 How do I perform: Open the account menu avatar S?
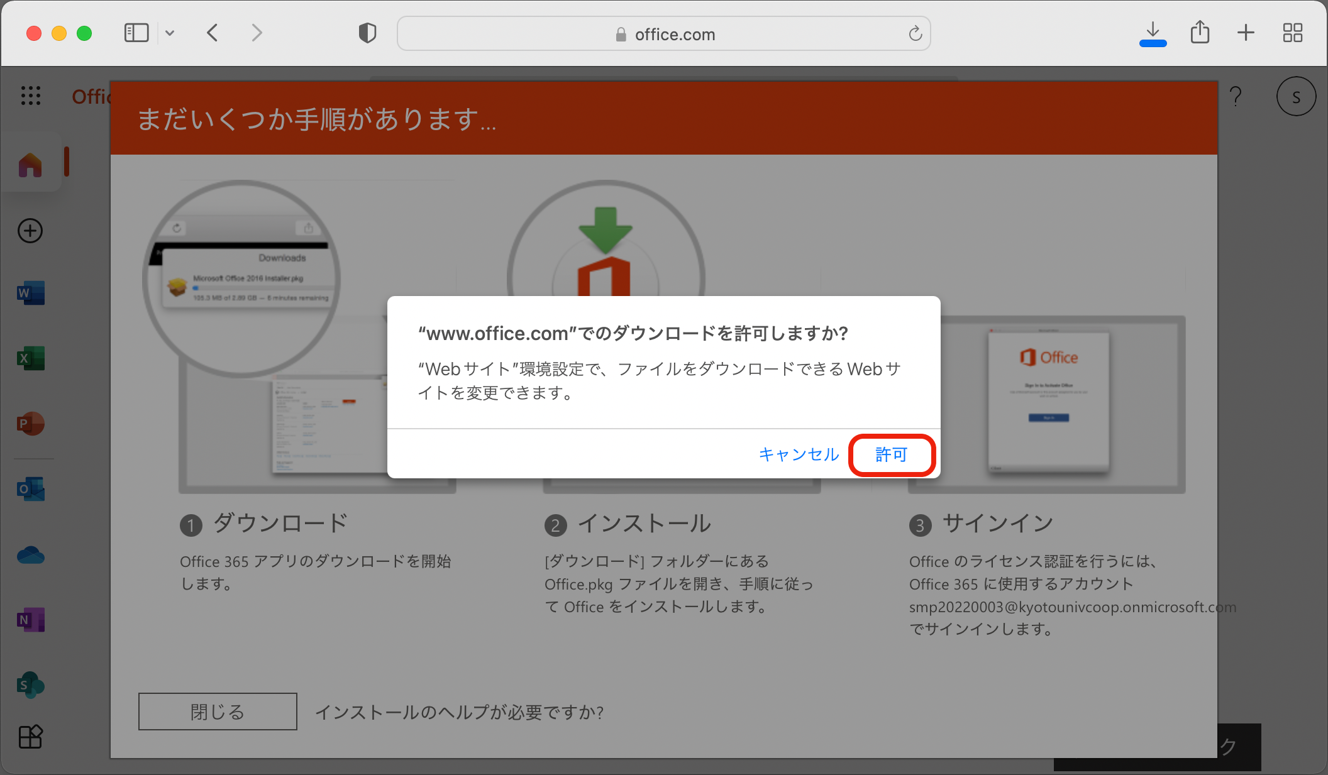[x=1295, y=97]
